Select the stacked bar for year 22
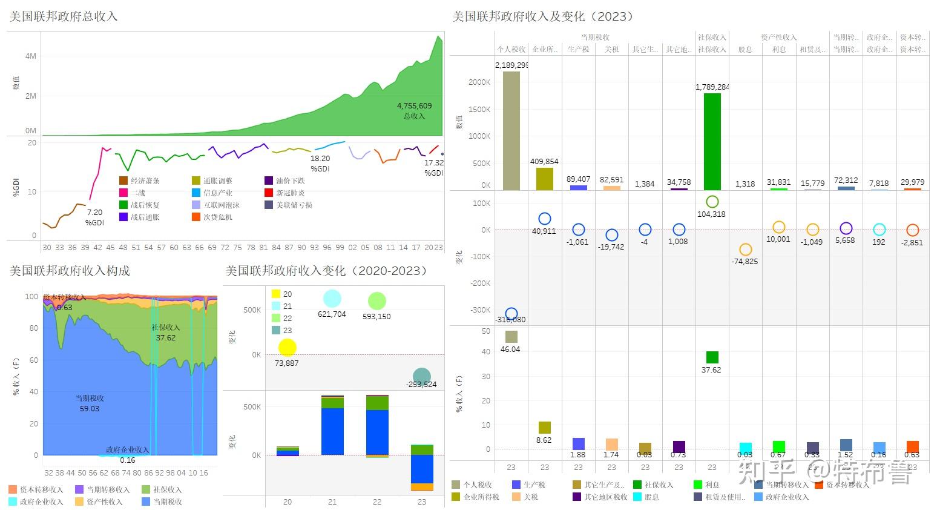Image resolution: width=937 pixels, height=510 pixels. click(377, 426)
